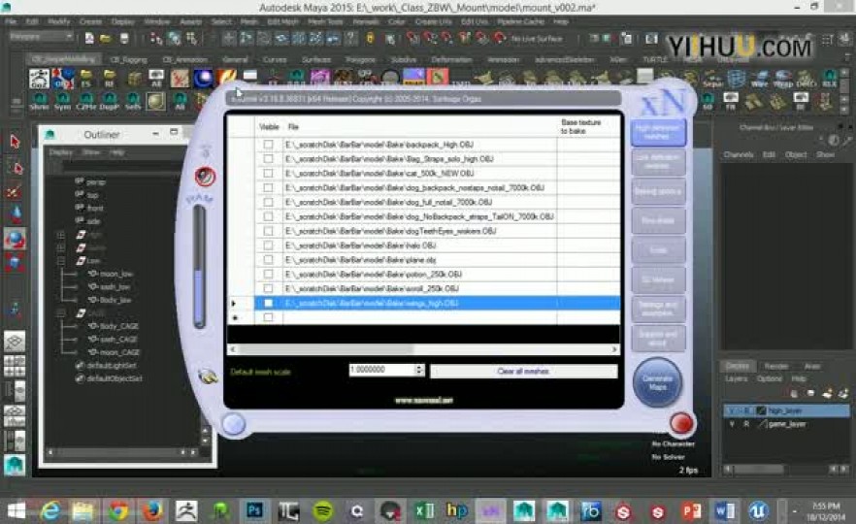This screenshot has width=856, height=524.
Task: Collapse the low group in Outliner
Action: pos(60,261)
